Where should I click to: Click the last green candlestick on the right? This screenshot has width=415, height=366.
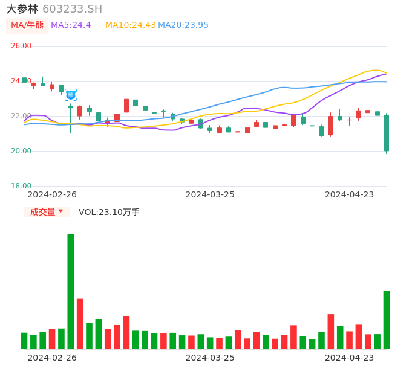click(x=387, y=133)
